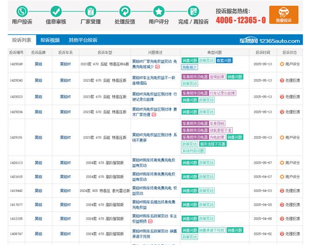This screenshot has height=245, width=324.
Task: Switch to the 投诉视频 tab
Action: [50, 40]
